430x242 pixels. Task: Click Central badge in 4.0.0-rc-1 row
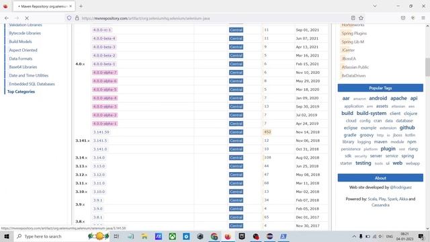(236, 30)
